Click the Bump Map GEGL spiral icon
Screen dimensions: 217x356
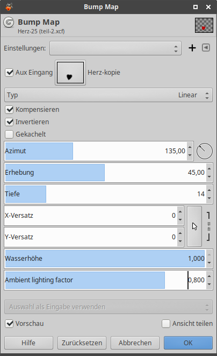(x=9, y=23)
